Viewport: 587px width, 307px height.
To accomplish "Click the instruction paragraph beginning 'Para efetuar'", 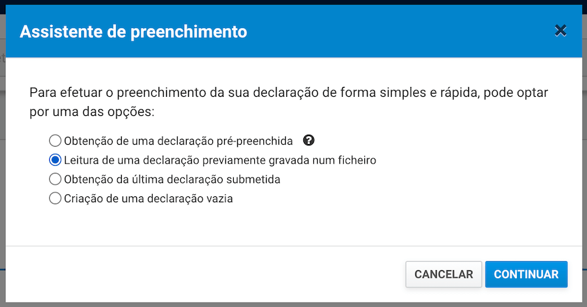I will click(x=289, y=101).
